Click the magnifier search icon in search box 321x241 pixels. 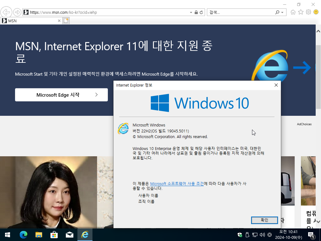click(x=277, y=12)
